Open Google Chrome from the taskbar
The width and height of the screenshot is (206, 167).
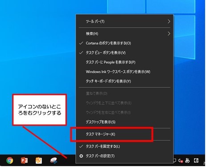[10, 160]
